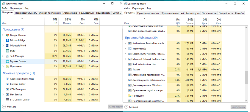Expand the Google Chrome process group
The image size is (250, 112).
[x=3, y=35]
